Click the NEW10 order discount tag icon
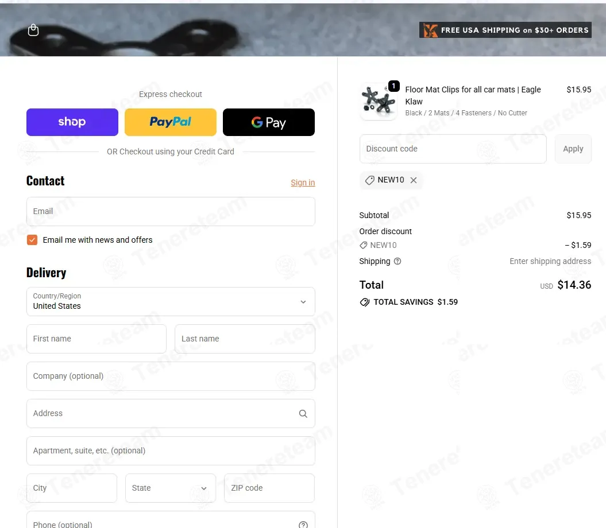The height and width of the screenshot is (528, 606). [x=363, y=245]
